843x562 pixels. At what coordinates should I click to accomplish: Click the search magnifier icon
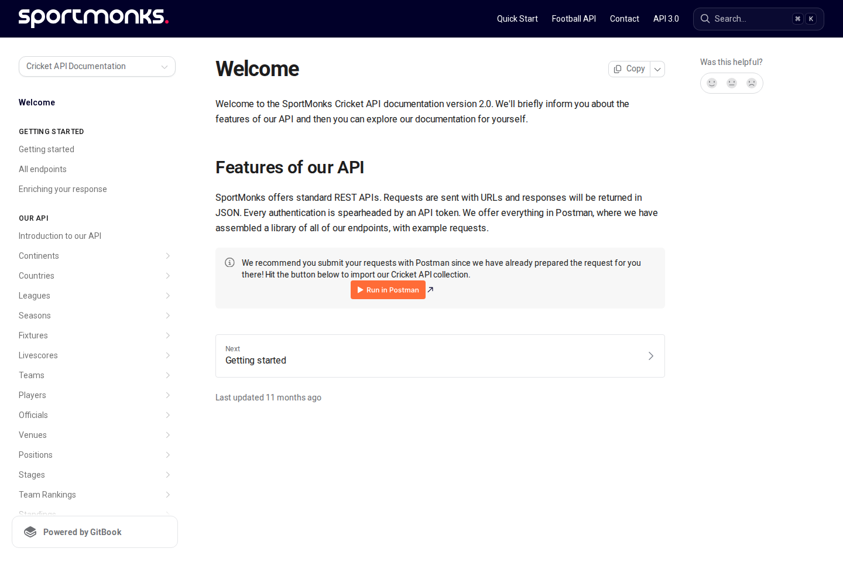(x=705, y=18)
